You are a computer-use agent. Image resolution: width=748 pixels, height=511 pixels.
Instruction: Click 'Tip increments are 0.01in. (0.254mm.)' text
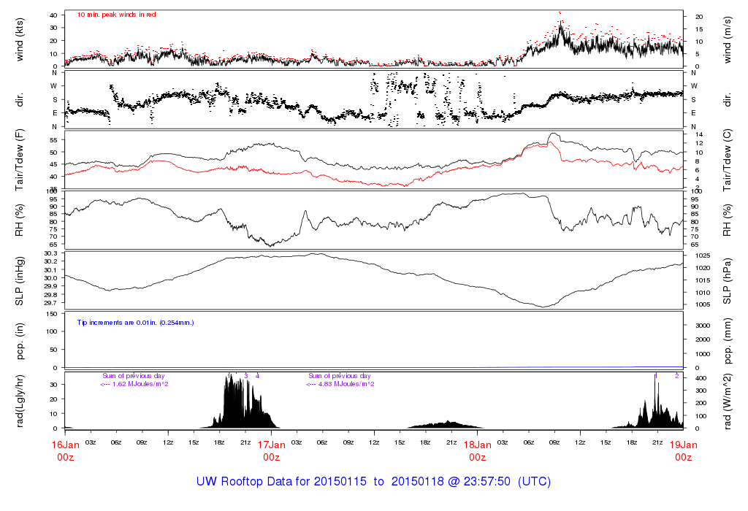(x=135, y=323)
